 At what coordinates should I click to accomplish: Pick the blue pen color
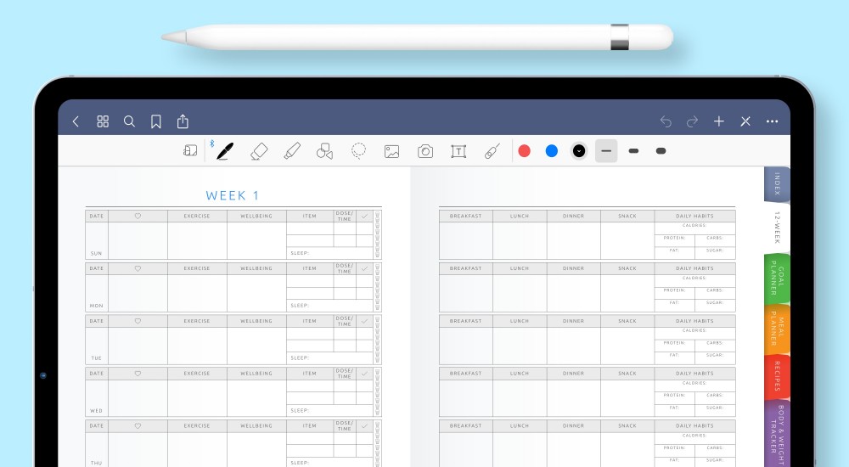(552, 151)
